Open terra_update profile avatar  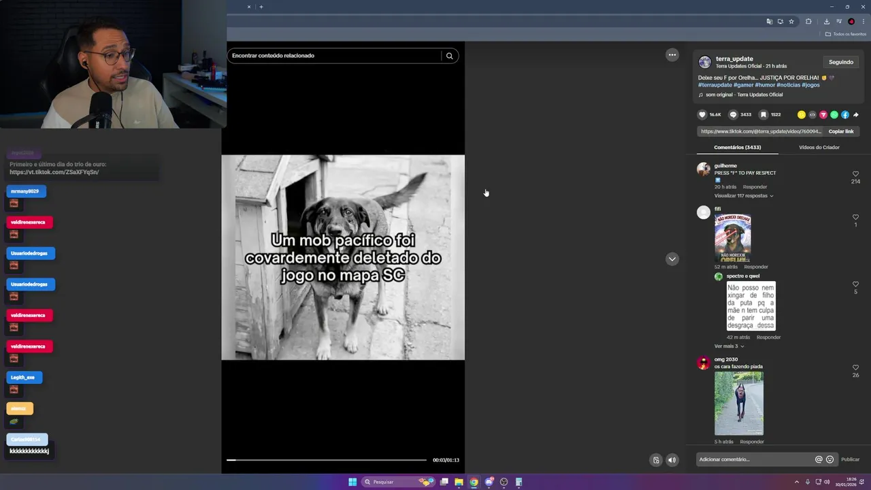pyautogui.click(x=705, y=62)
